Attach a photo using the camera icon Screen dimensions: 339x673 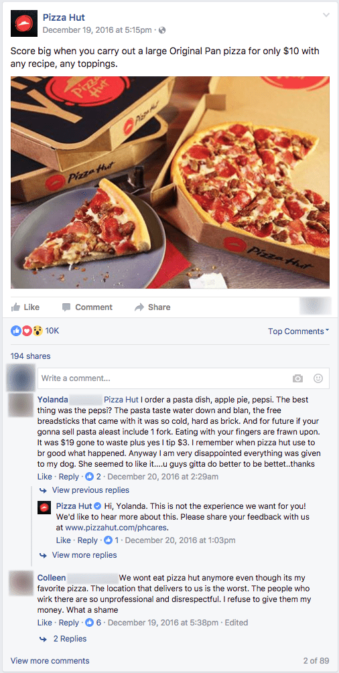click(x=297, y=378)
